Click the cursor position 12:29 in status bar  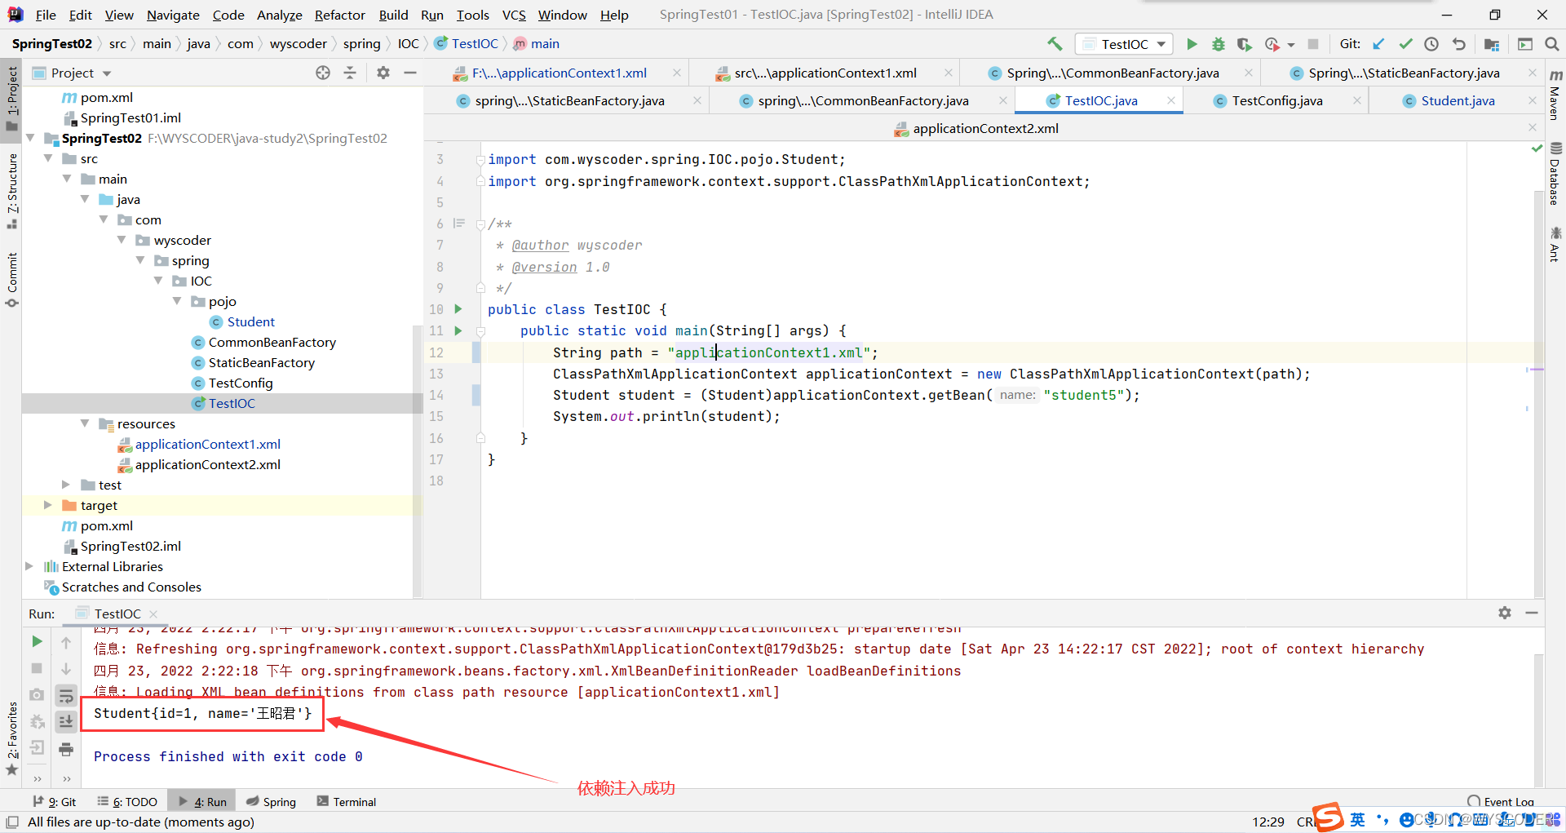(x=1268, y=822)
